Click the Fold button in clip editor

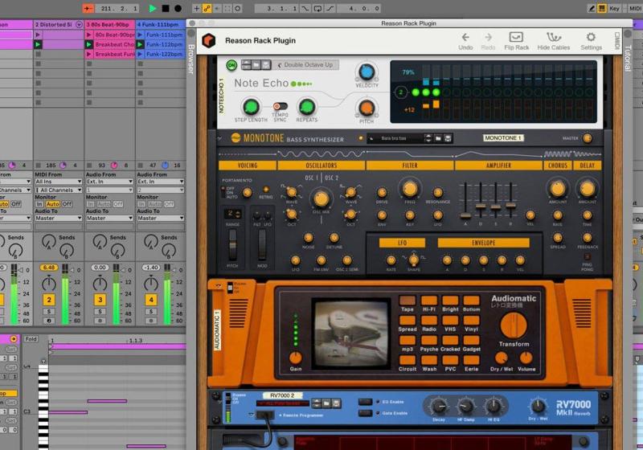click(31, 339)
